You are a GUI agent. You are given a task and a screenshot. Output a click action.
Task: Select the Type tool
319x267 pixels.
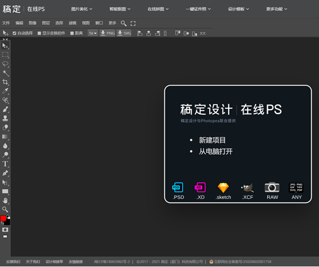pos(5,164)
